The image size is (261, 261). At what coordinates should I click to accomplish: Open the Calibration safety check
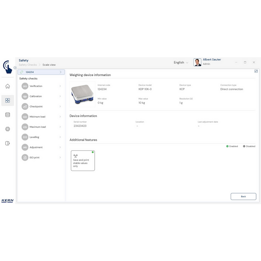36,96
